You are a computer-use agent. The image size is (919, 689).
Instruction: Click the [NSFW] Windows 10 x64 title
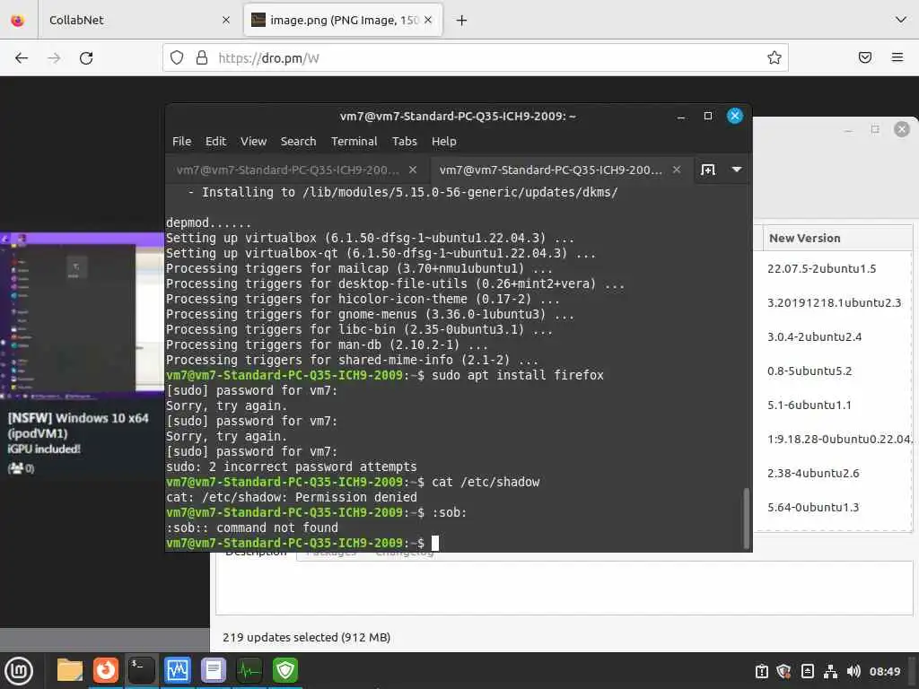pyautogui.click(x=78, y=425)
